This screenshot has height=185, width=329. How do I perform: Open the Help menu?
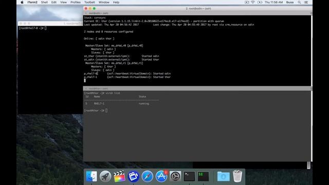click(x=116, y=2)
